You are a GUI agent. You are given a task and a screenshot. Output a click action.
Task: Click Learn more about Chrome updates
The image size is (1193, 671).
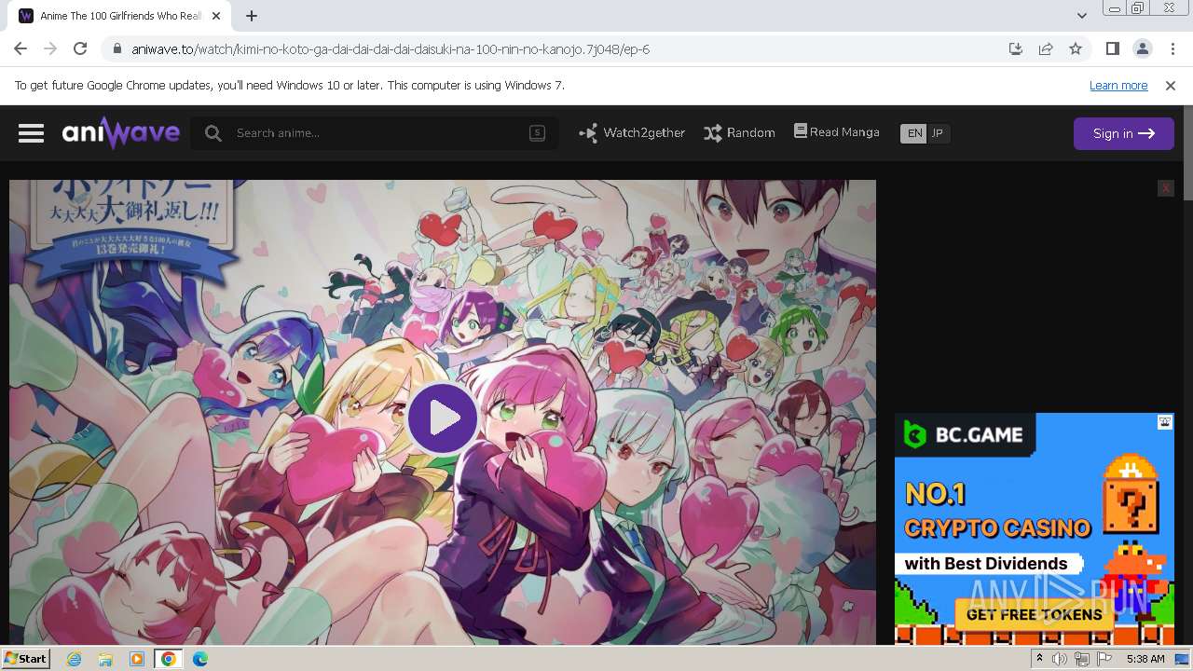point(1118,85)
